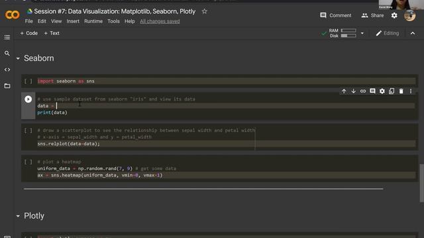
Task: Click the Plotly heading text
Action: (x=34, y=216)
